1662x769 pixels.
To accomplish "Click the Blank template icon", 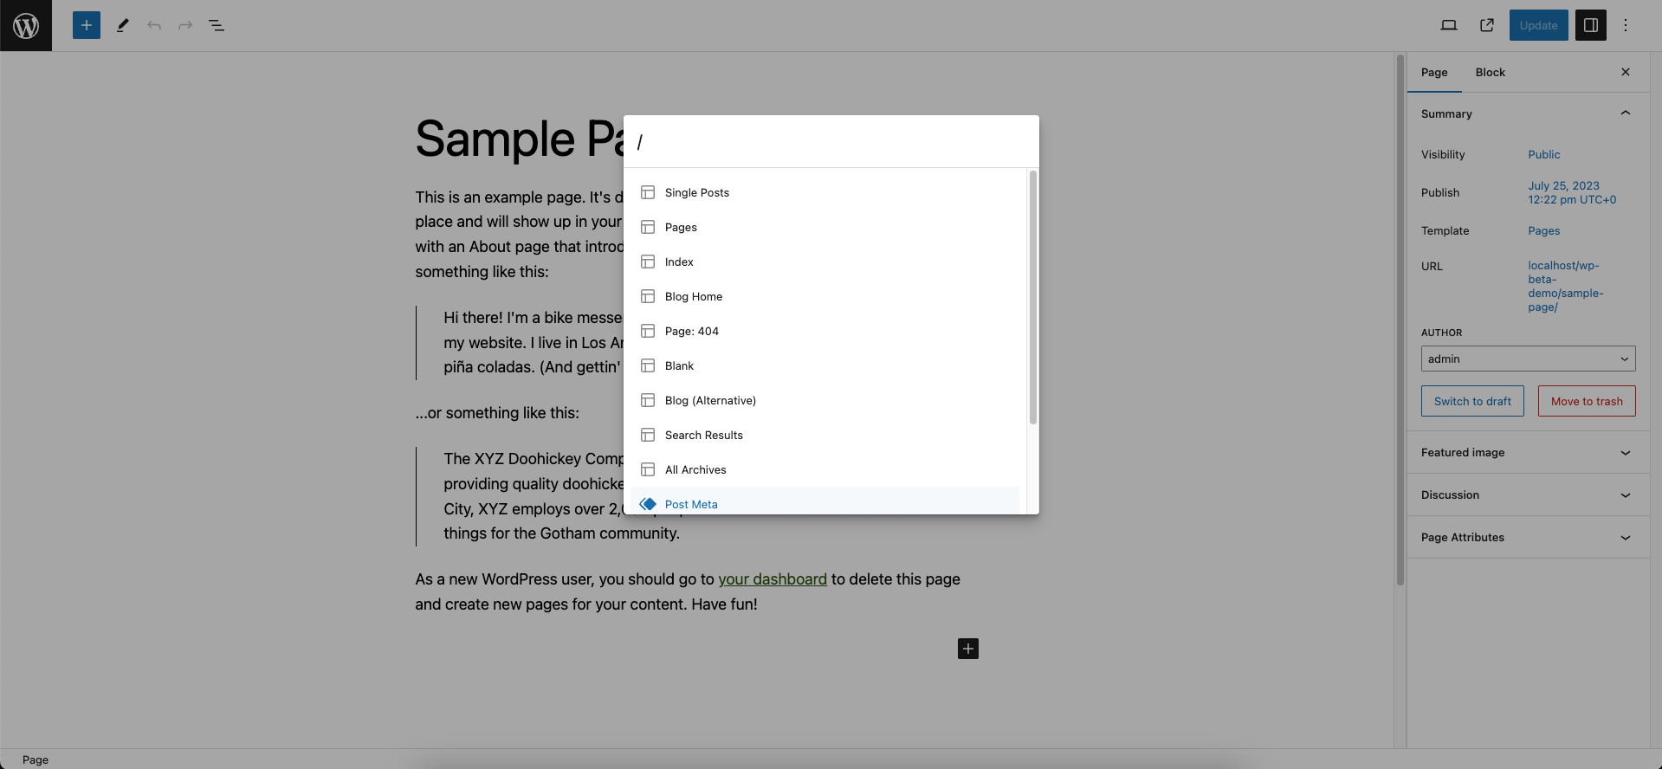I will [x=648, y=365].
